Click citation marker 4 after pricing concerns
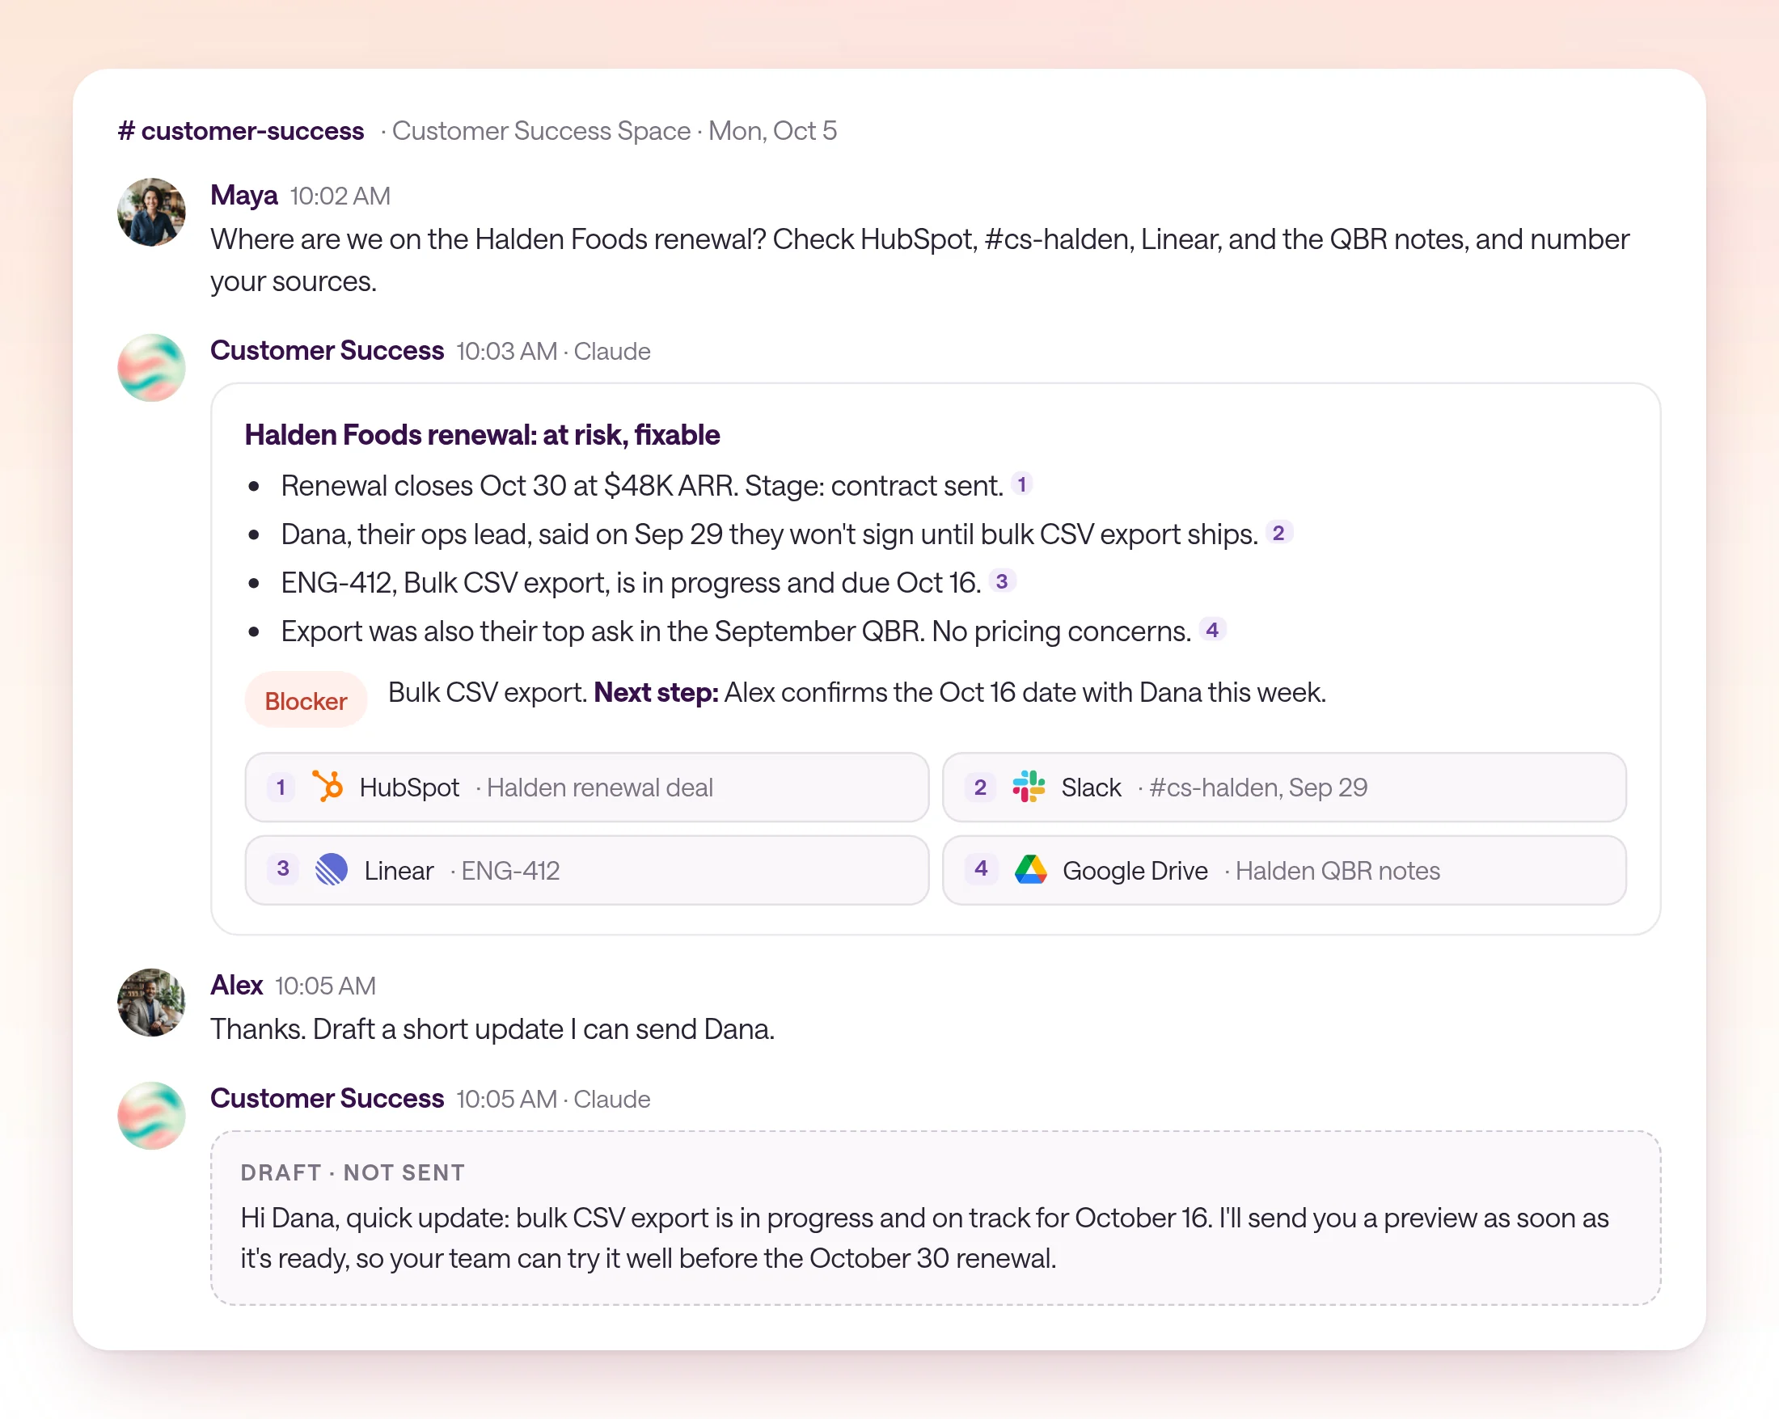 coord(1212,631)
